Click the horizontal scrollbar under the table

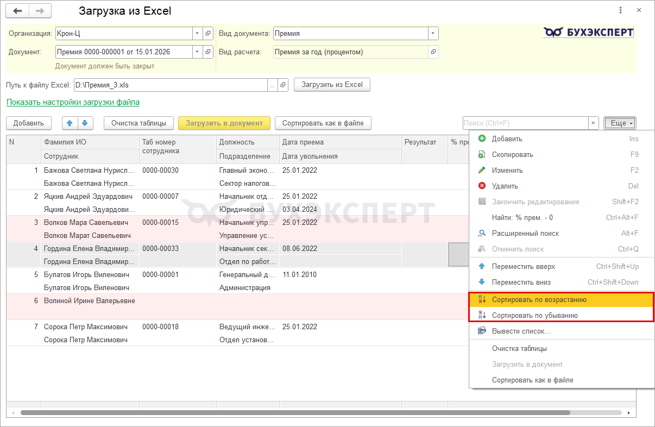click(293, 413)
